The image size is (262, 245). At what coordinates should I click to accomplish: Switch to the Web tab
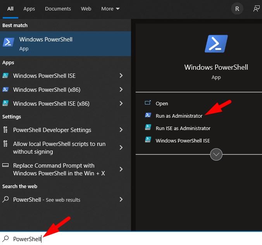[86, 9]
